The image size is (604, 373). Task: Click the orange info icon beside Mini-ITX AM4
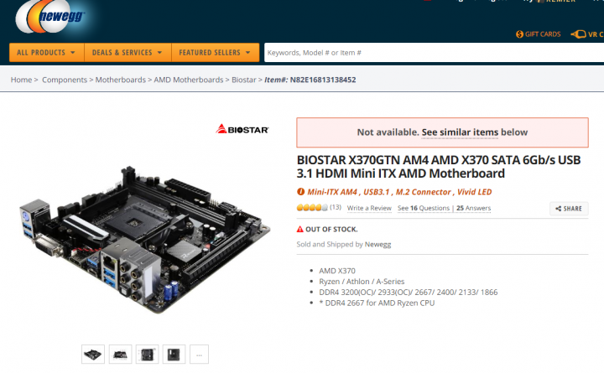pyautogui.click(x=300, y=192)
